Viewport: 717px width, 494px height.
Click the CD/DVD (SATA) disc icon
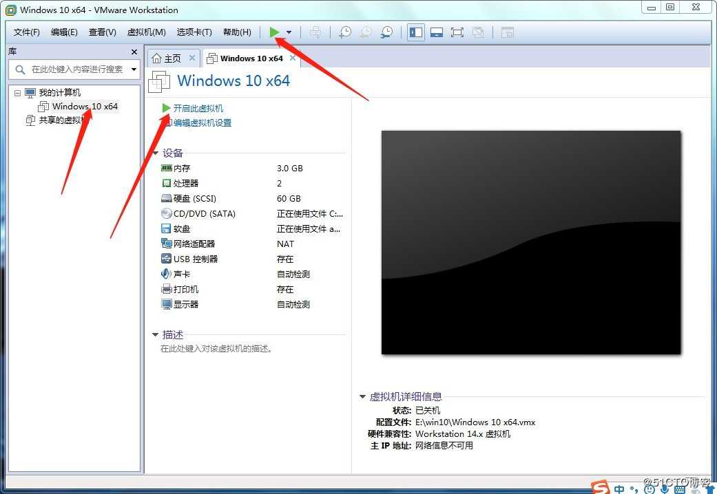pyautogui.click(x=167, y=213)
